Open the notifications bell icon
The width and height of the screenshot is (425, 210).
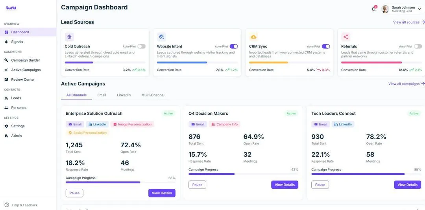[374, 9]
